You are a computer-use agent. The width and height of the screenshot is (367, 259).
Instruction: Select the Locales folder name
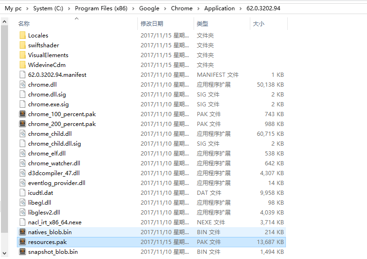(x=38, y=35)
